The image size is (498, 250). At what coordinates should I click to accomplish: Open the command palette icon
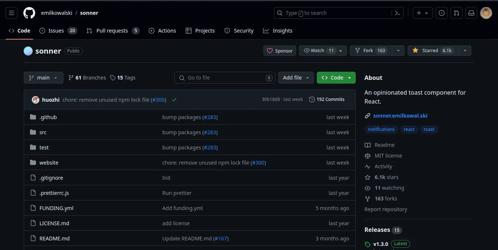coord(397,13)
